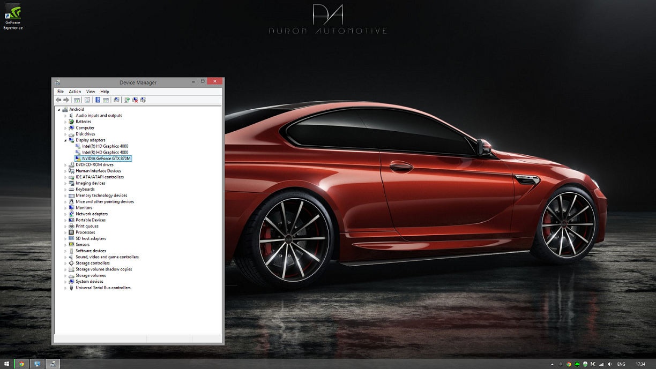Open Properties via the toolbar properties icon
Viewport: 656px width, 369px height.
(x=87, y=100)
